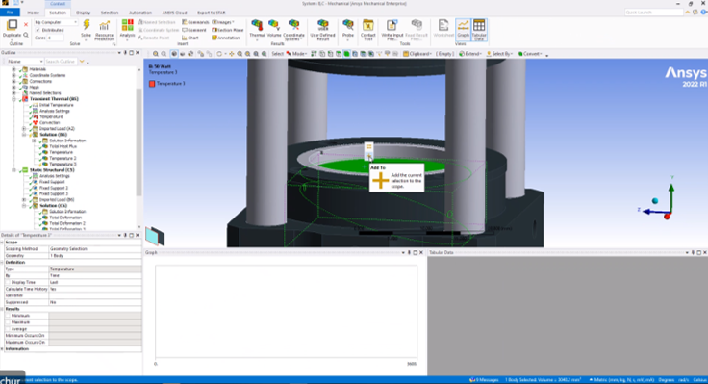Select the Probe tool icon
This screenshot has width=708, height=384.
click(x=347, y=26)
